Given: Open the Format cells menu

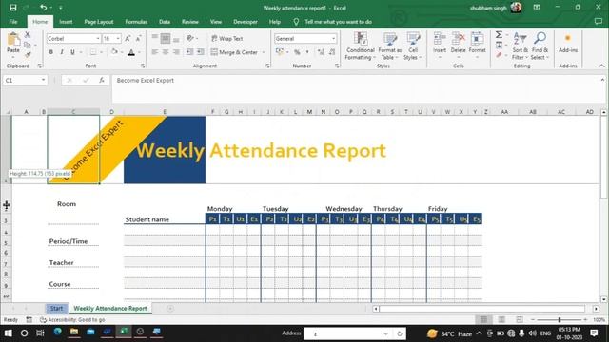Looking at the screenshot, I should pyautogui.click(x=478, y=46).
